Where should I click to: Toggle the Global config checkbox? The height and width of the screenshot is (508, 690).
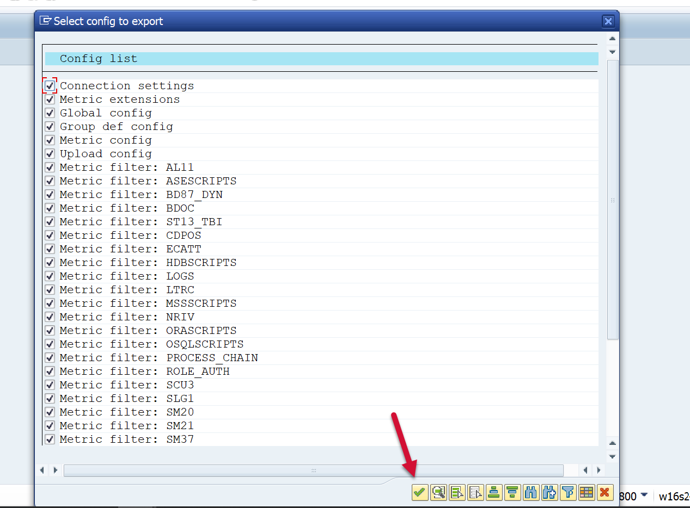coord(50,113)
